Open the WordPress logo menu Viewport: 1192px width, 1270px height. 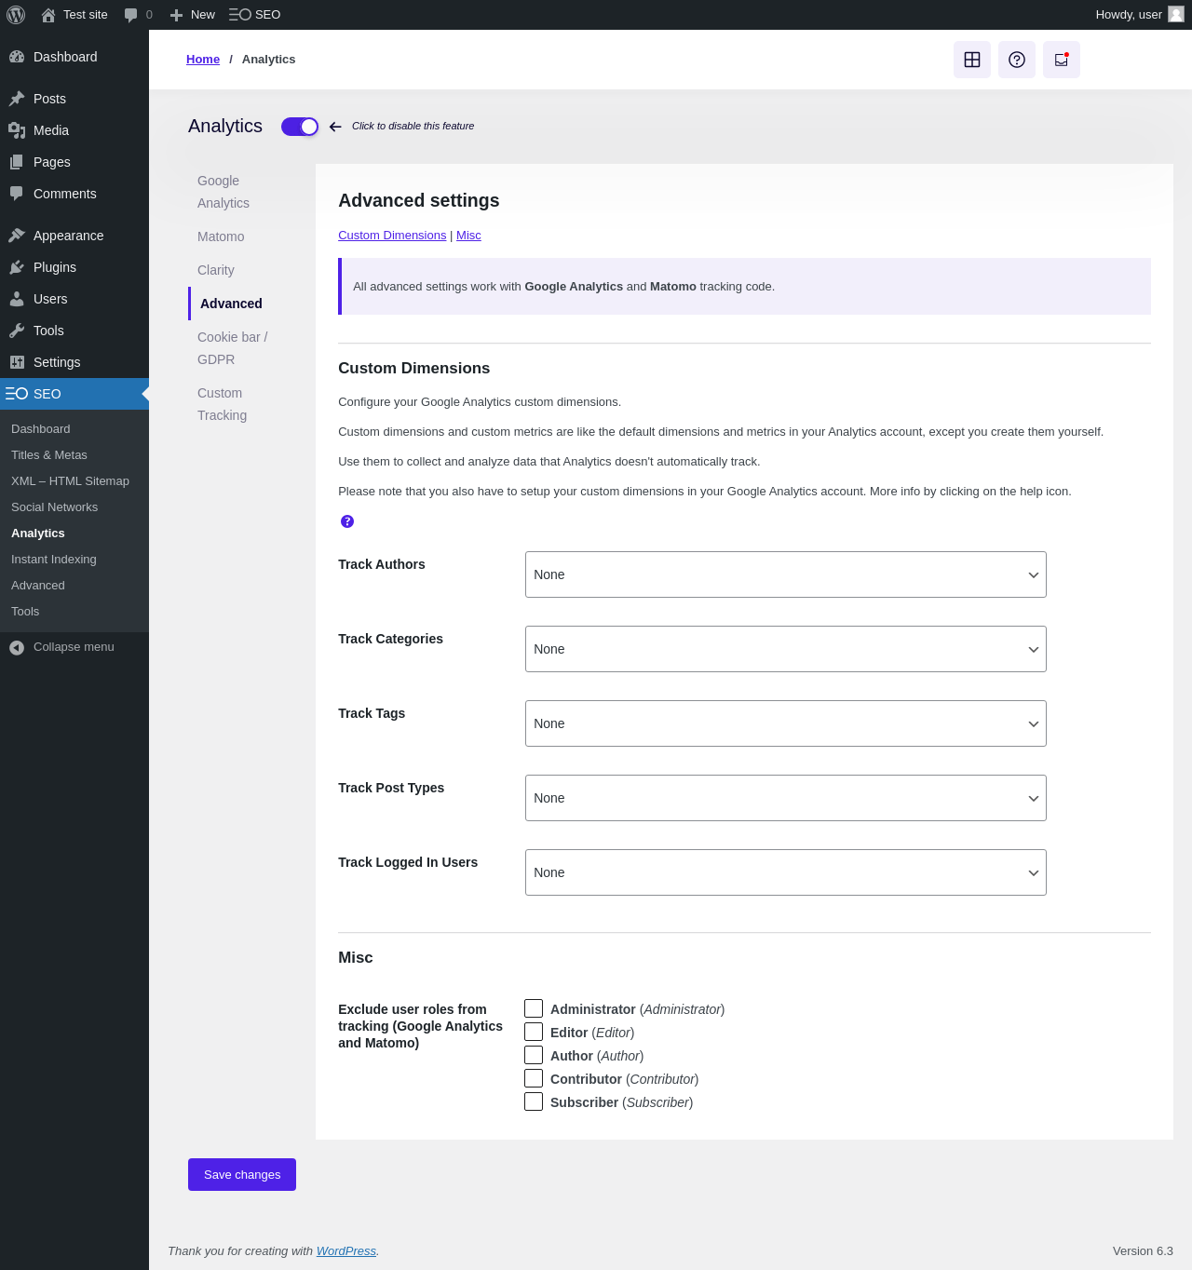pyautogui.click(x=16, y=15)
